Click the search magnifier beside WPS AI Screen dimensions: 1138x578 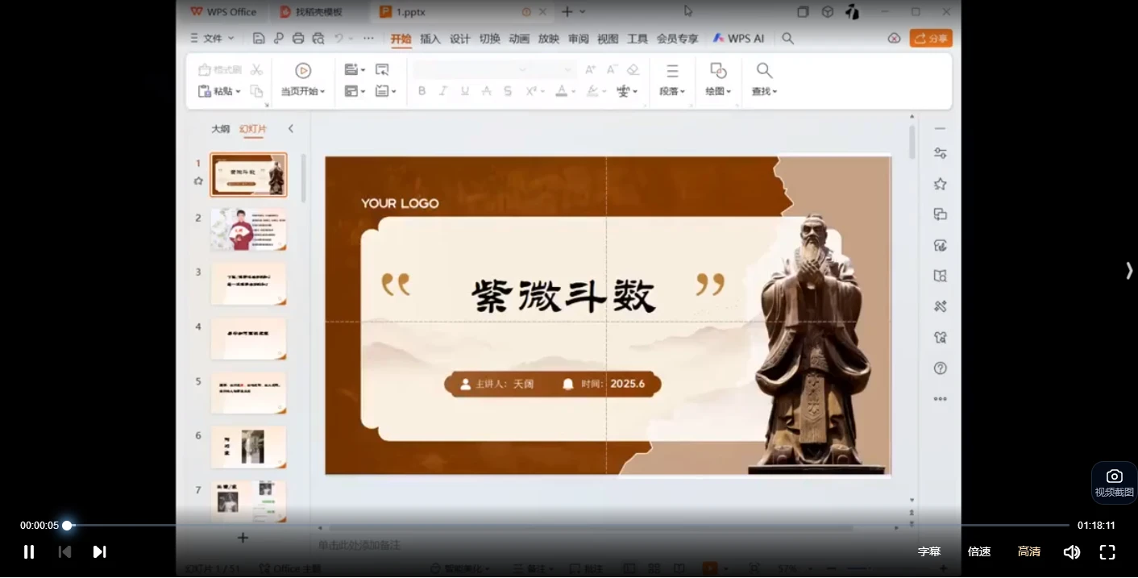point(788,38)
